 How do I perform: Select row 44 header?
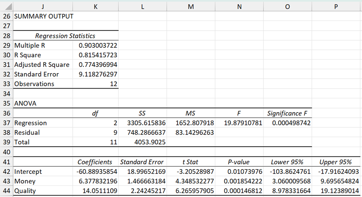pyautogui.click(x=6, y=191)
